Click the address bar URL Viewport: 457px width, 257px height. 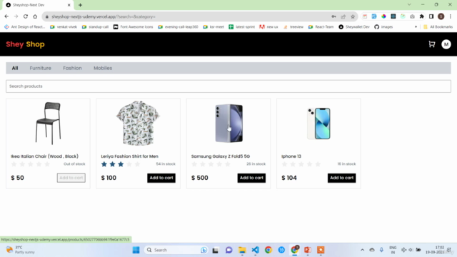(x=104, y=16)
